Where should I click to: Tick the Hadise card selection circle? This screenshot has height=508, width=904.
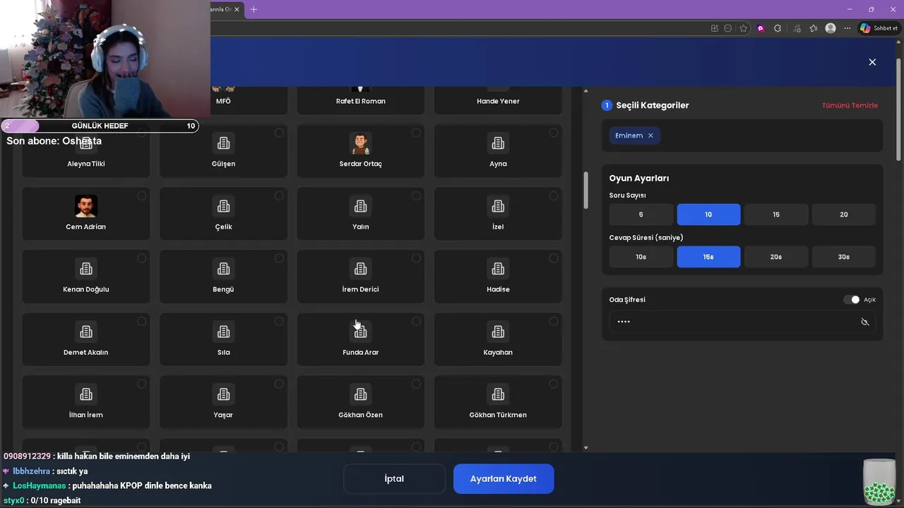click(553, 258)
